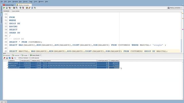Click the Explain Plan toolbar icon

pos(9,8)
